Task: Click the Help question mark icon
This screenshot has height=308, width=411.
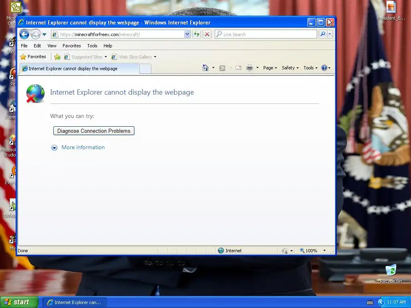Action: [324, 68]
